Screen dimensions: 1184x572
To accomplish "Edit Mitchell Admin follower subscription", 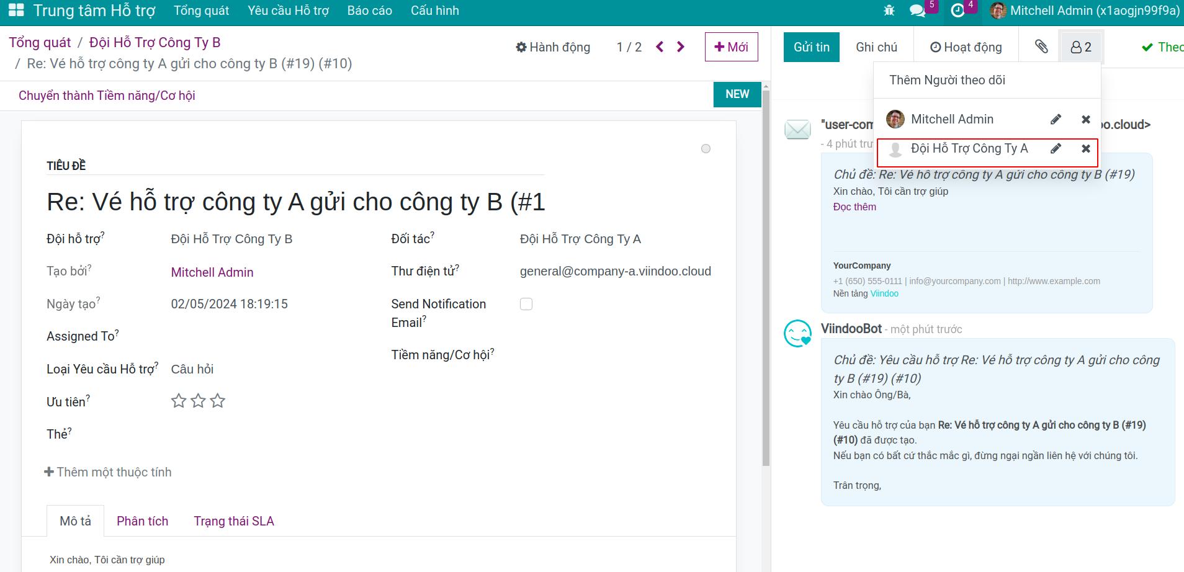I will [x=1056, y=119].
